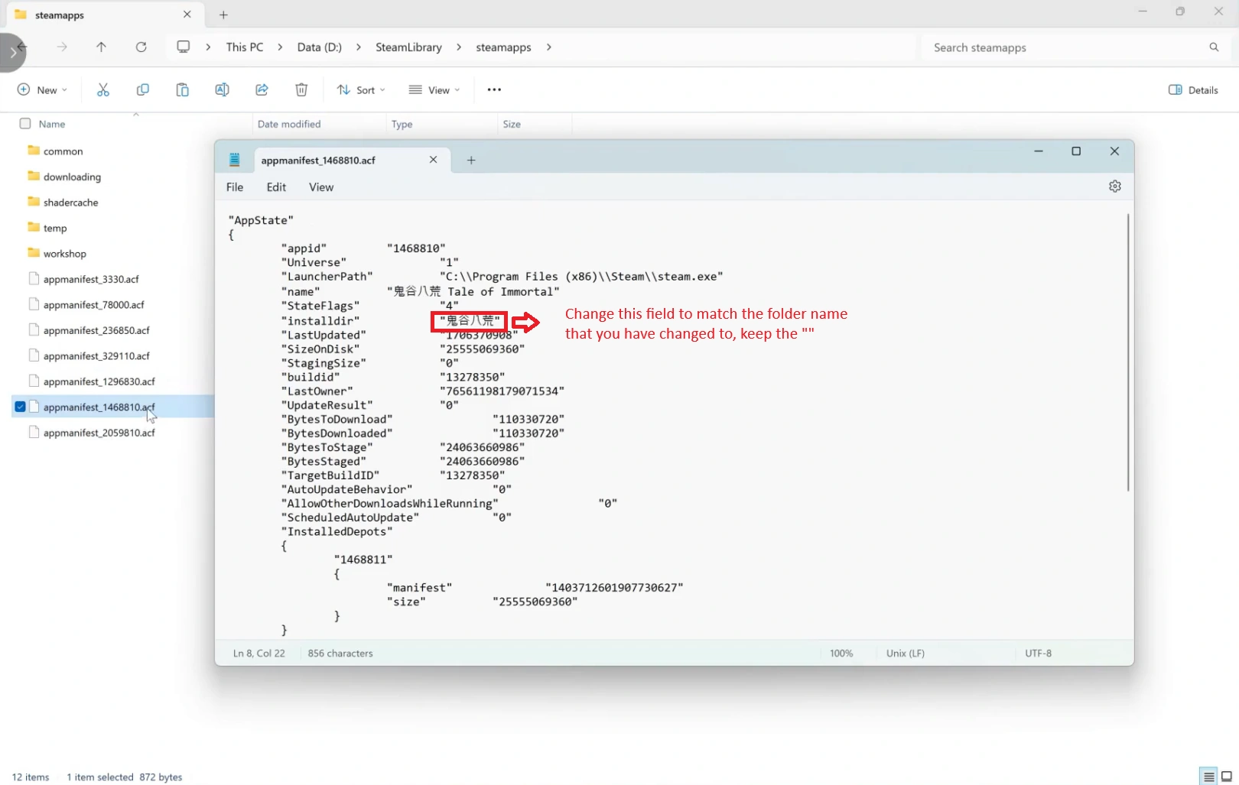
Task: Select the appmanifest_78000.acf file
Action: pyautogui.click(x=93, y=305)
